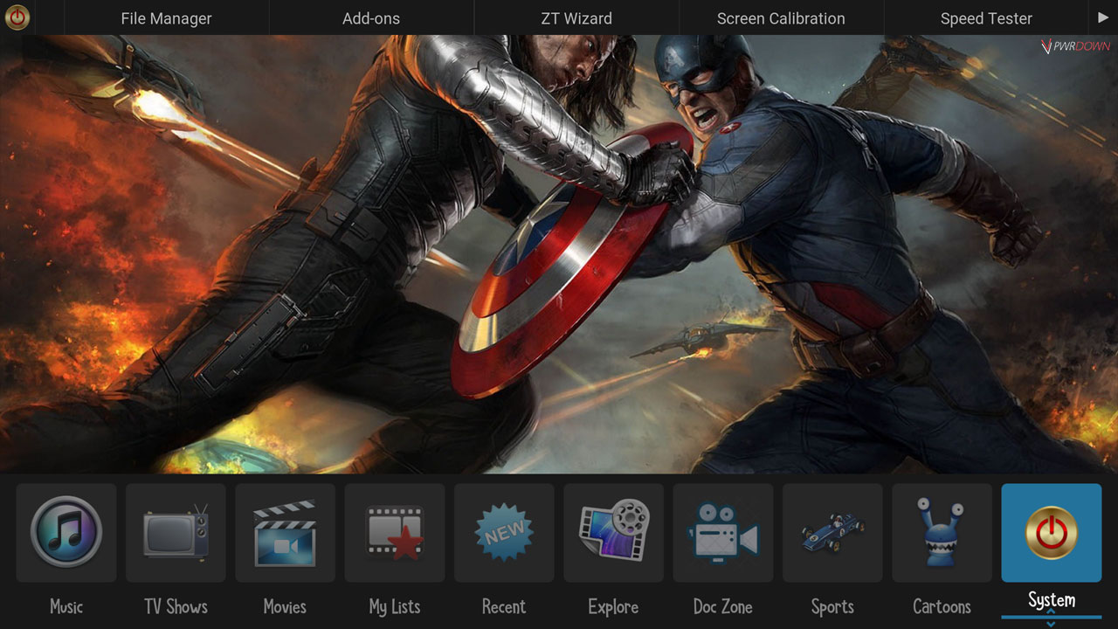1118x629 pixels.
Task: Select the TV Shows television icon
Action: 176,533
